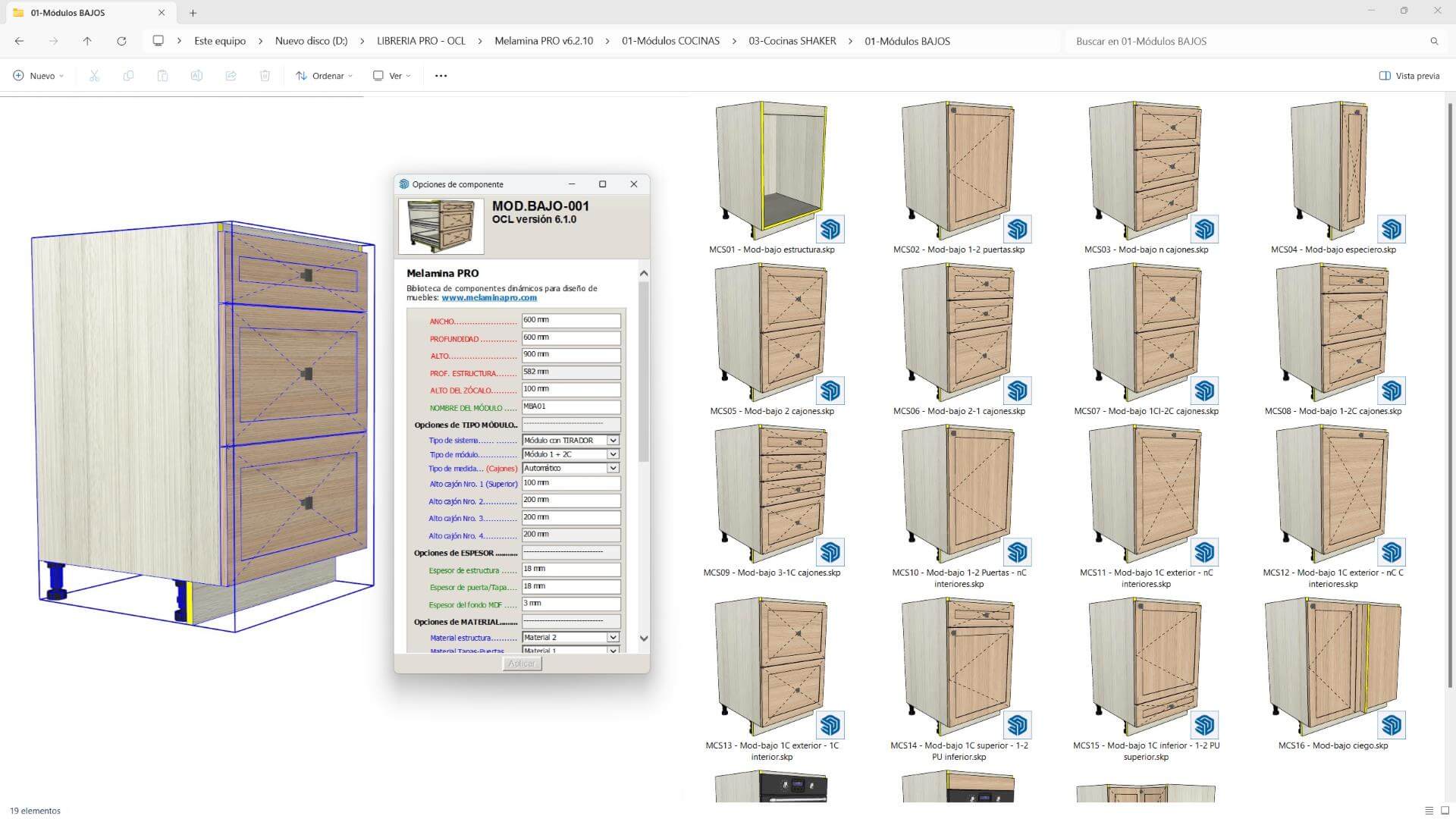Click the Alto cajón Nro. 1 field
Image resolution: width=1456 pixels, height=819 pixels.
[571, 483]
